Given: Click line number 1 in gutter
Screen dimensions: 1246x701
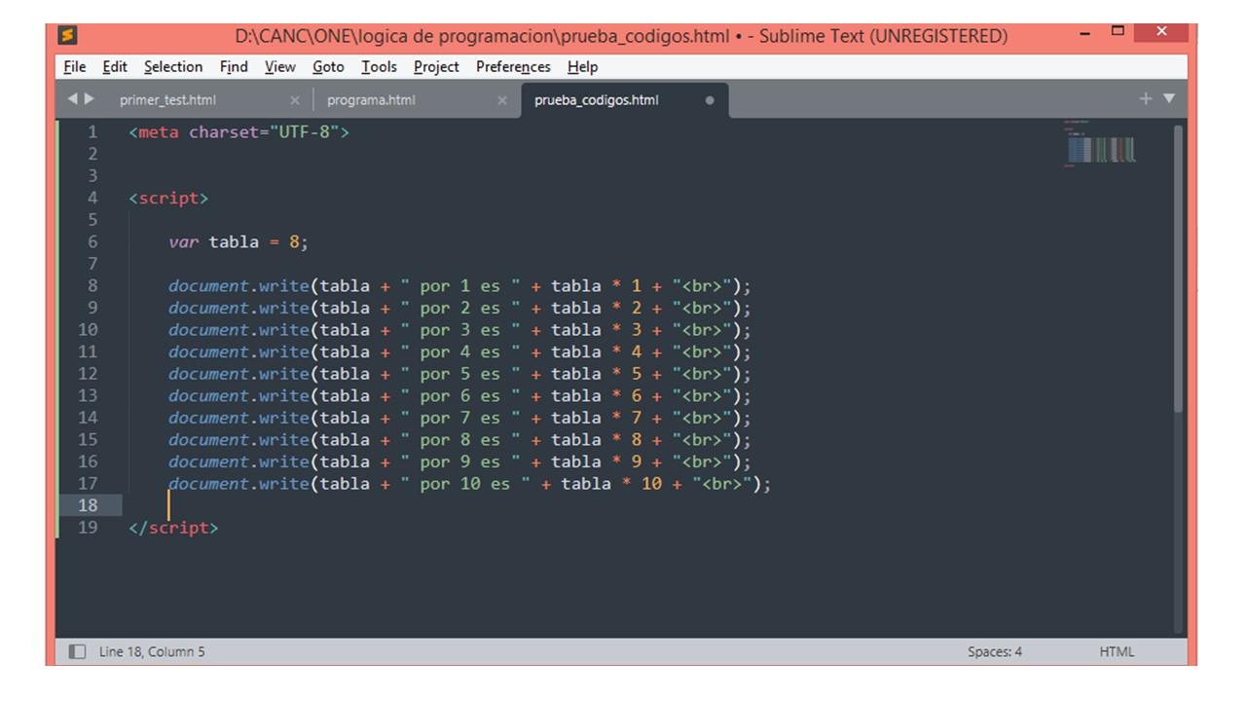Looking at the screenshot, I should [92, 131].
